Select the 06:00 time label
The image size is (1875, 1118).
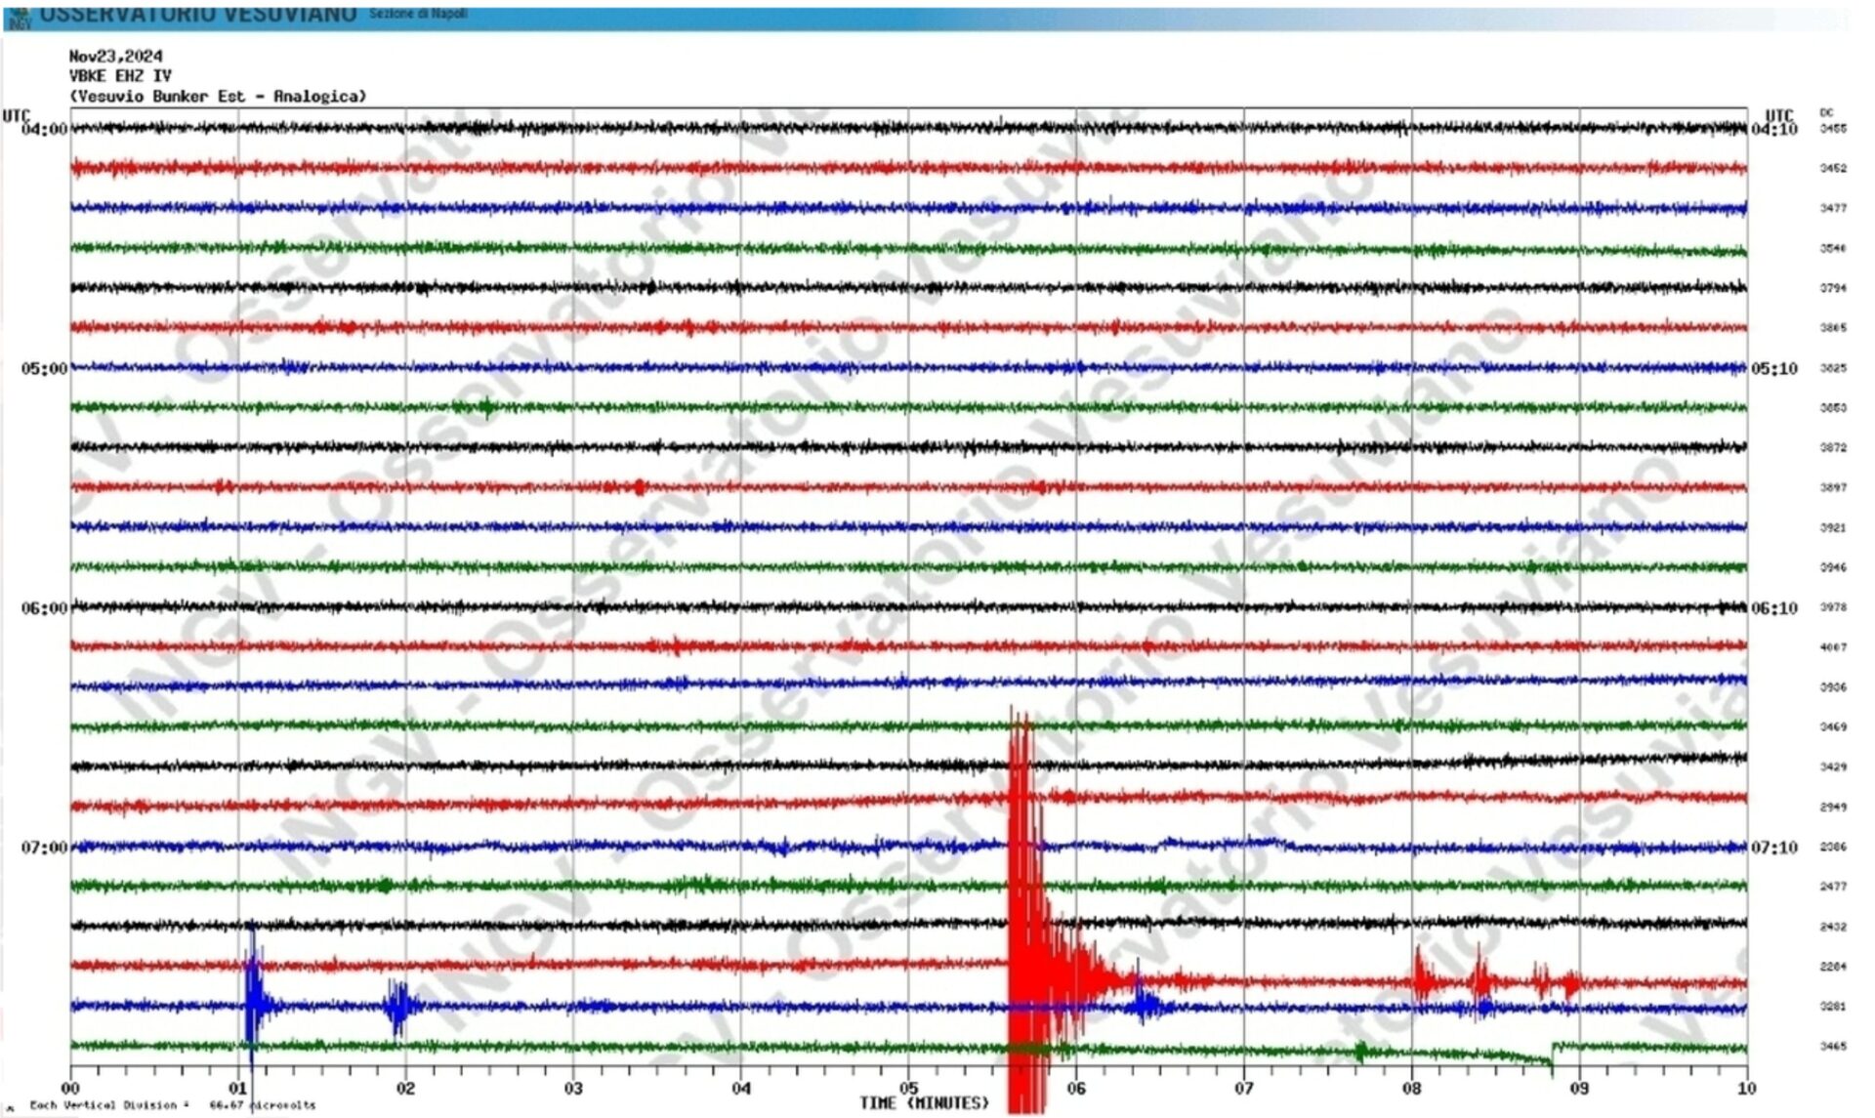coord(45,608)
